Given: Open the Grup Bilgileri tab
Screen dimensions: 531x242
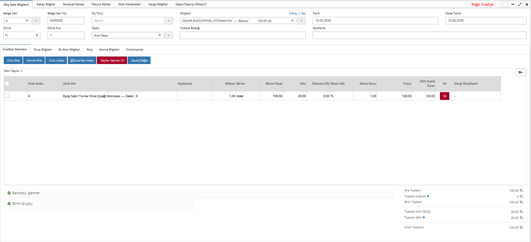Looking at the screenshot, I should (43, 50).
